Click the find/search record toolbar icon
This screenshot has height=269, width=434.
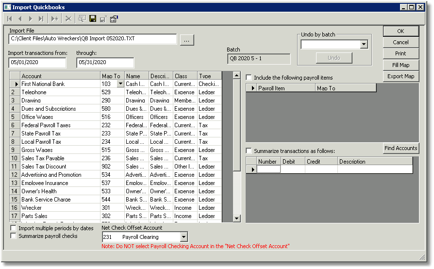tap(82, 18)
